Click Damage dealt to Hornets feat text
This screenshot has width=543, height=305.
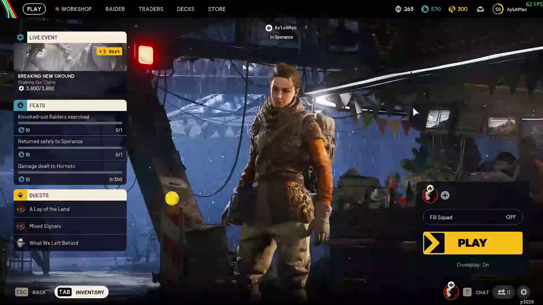[x=46, y=166]
